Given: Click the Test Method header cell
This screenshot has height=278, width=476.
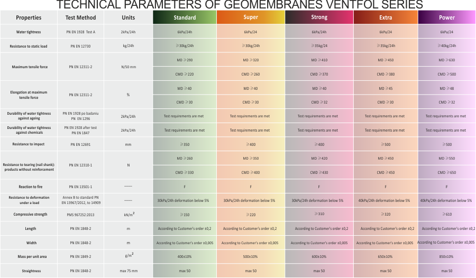Looking at the screenshot, I should [80, 17].
